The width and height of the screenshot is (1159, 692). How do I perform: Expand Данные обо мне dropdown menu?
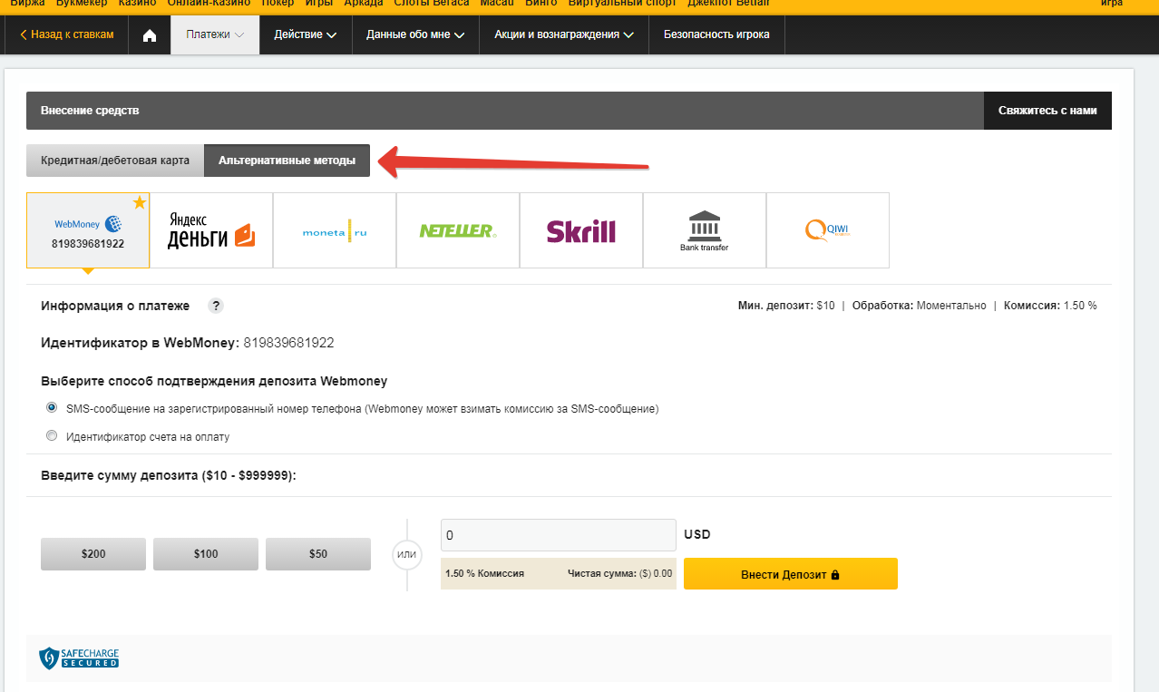click(x=415, y=34)
